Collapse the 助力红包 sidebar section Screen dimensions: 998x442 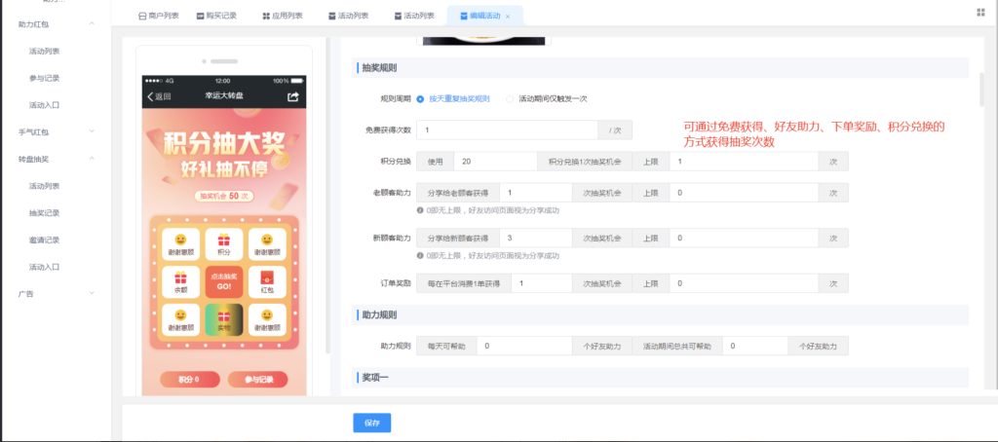coord(92,23)
